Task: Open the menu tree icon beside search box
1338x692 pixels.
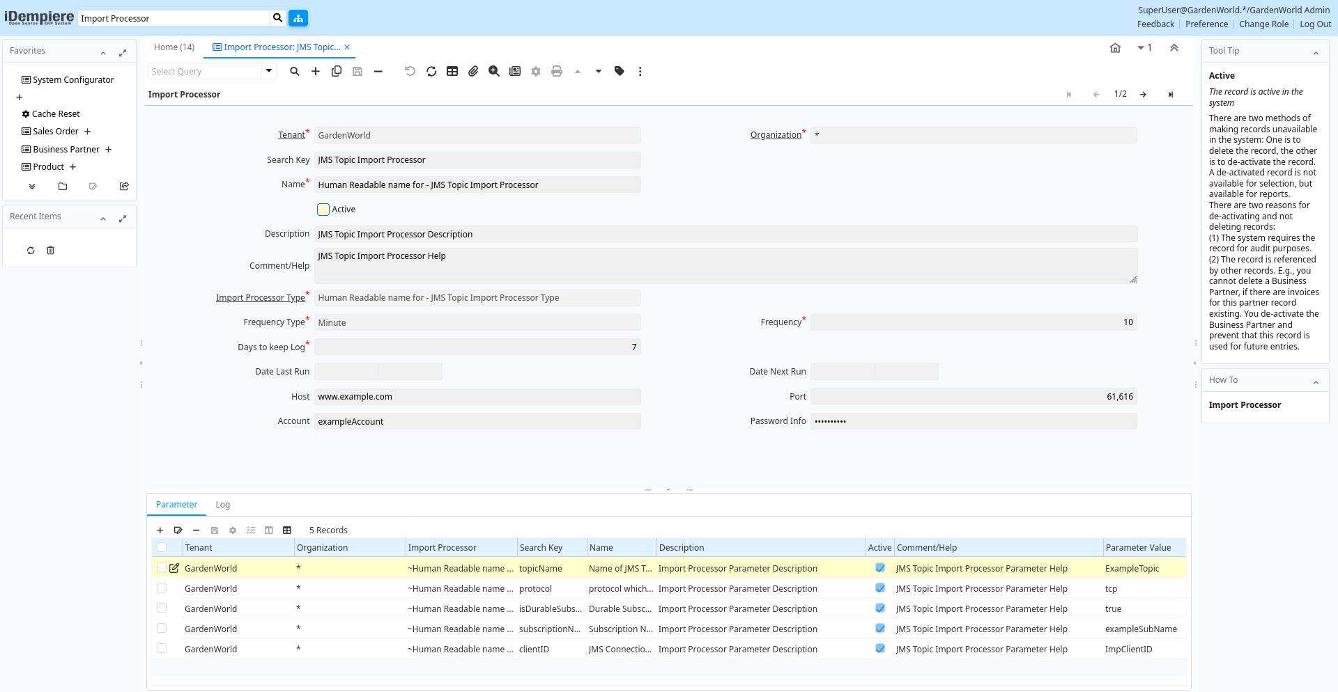Action: click(x=298, y=18)
